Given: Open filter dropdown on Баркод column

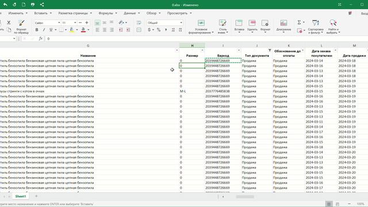Looking at the screenshot, I should coord(239,50).
